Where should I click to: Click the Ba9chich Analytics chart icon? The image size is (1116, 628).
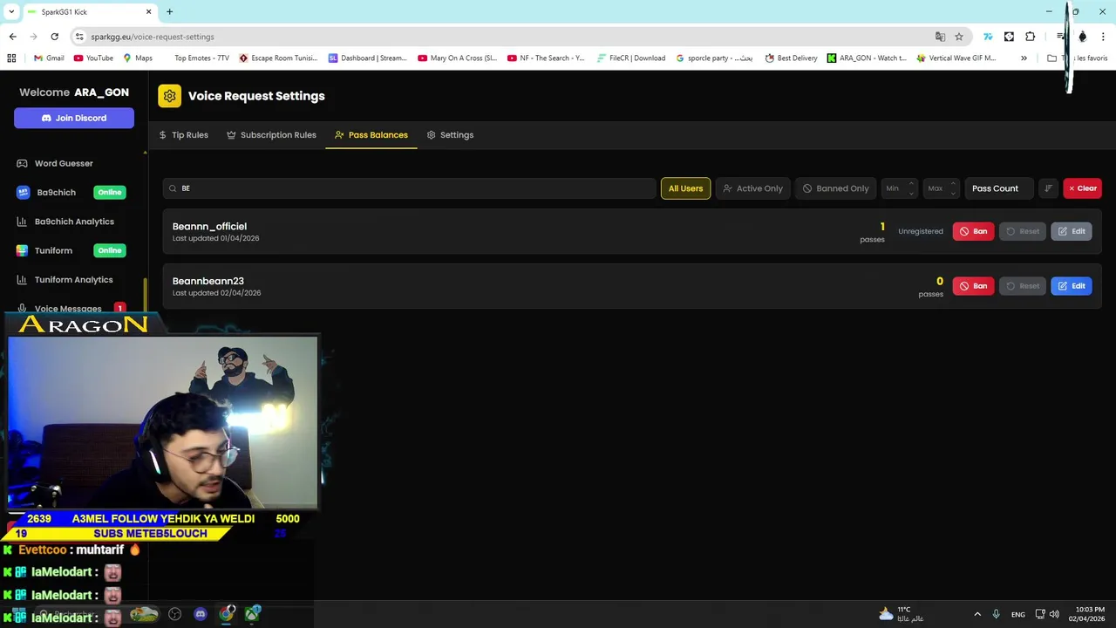pyautogui.click(x=23, y=222)
